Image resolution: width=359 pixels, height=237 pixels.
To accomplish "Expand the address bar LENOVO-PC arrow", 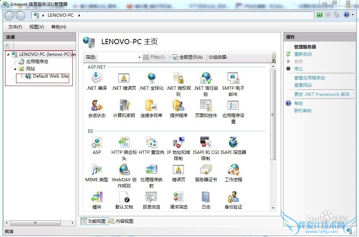I will [x=79, y=15].
